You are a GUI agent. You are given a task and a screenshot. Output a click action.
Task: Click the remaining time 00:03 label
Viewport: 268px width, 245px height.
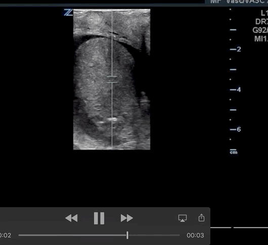coord(195,235)
